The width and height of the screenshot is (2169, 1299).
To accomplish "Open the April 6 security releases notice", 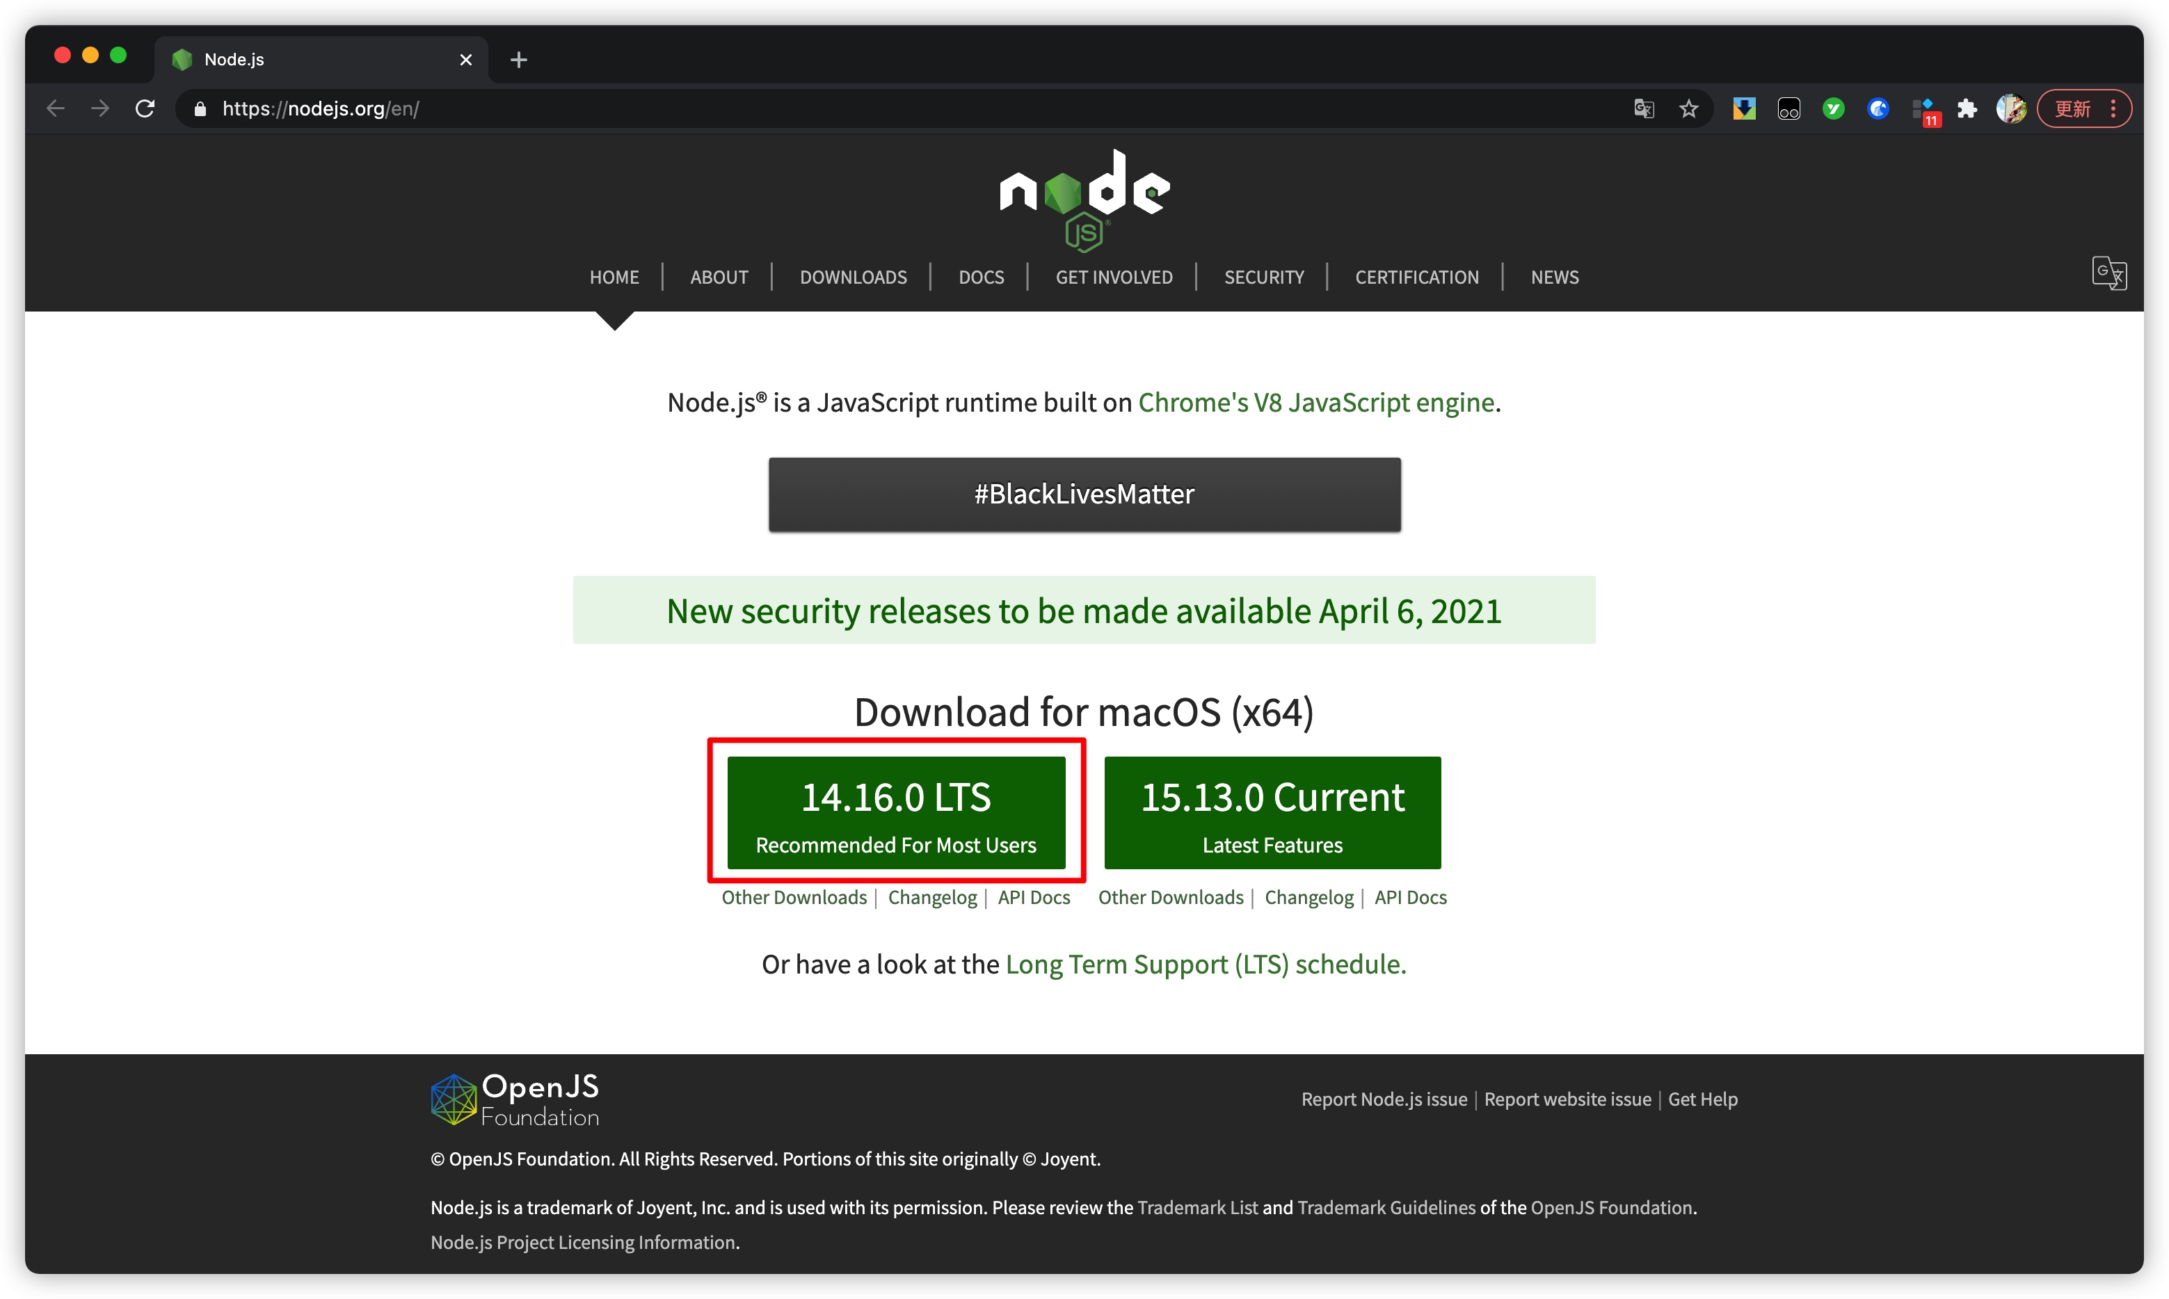I will click(1084, 611).
